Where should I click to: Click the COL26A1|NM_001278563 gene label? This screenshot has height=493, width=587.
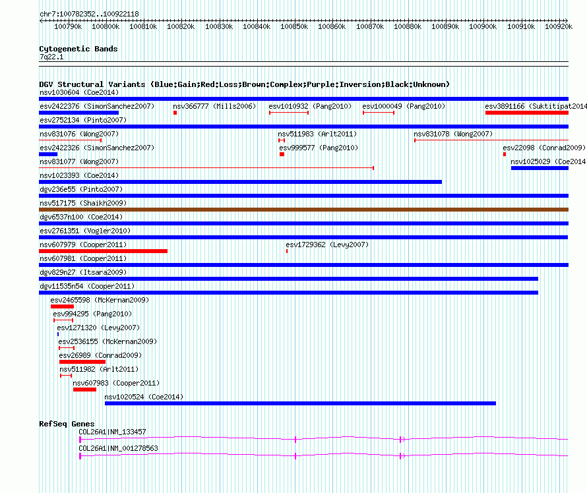(x=118, y=448)
